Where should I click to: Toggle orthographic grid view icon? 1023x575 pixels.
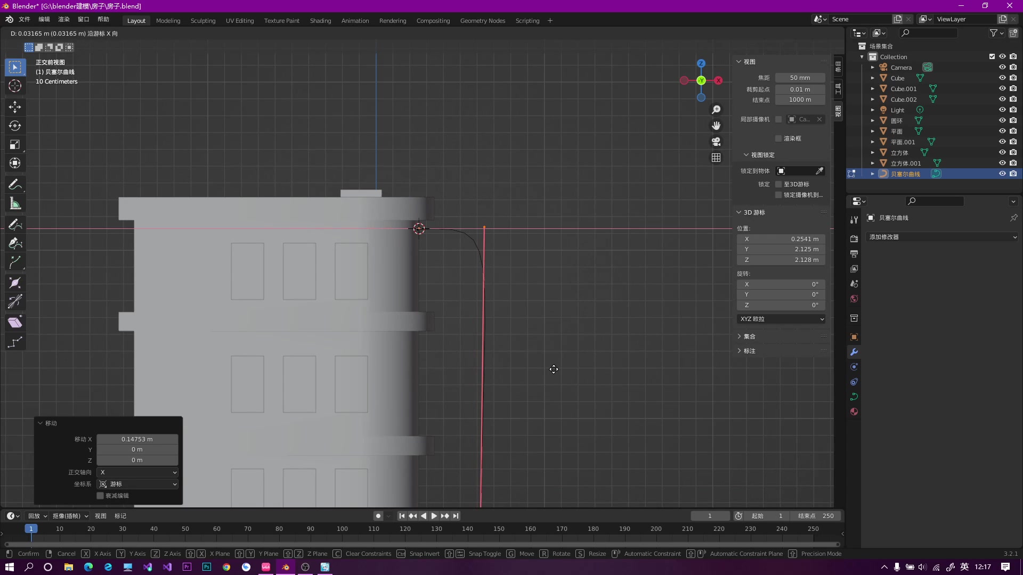tap(716, 158)
